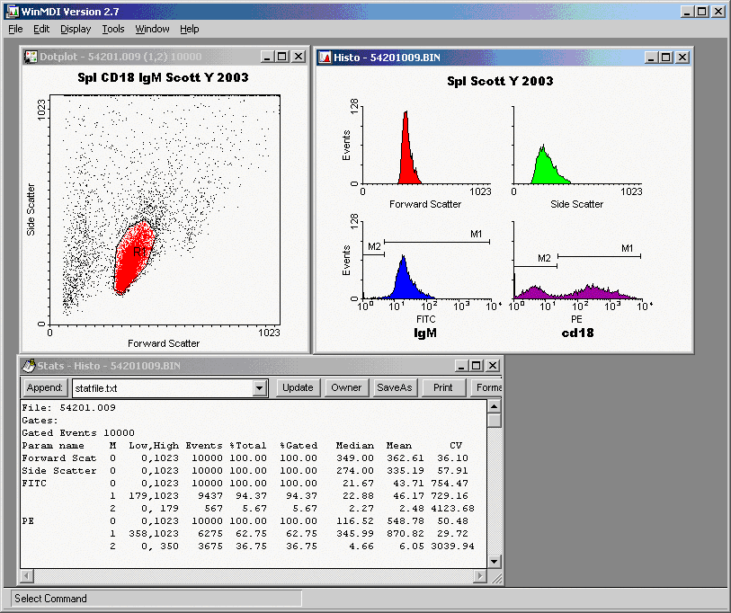The height and width of the screenshot is (613, 731).
Task: Minimize the Histo window
Action: click(x=652, y=57)
